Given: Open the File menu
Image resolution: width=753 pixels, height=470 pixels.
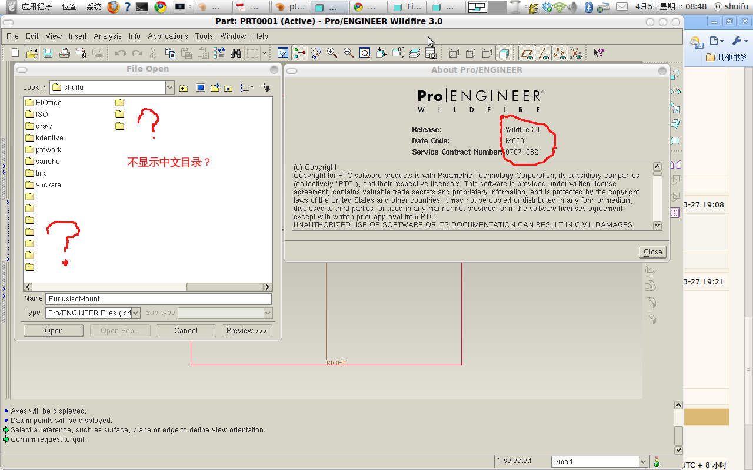Looking at the screenshot, I should [x=12, y=36].
